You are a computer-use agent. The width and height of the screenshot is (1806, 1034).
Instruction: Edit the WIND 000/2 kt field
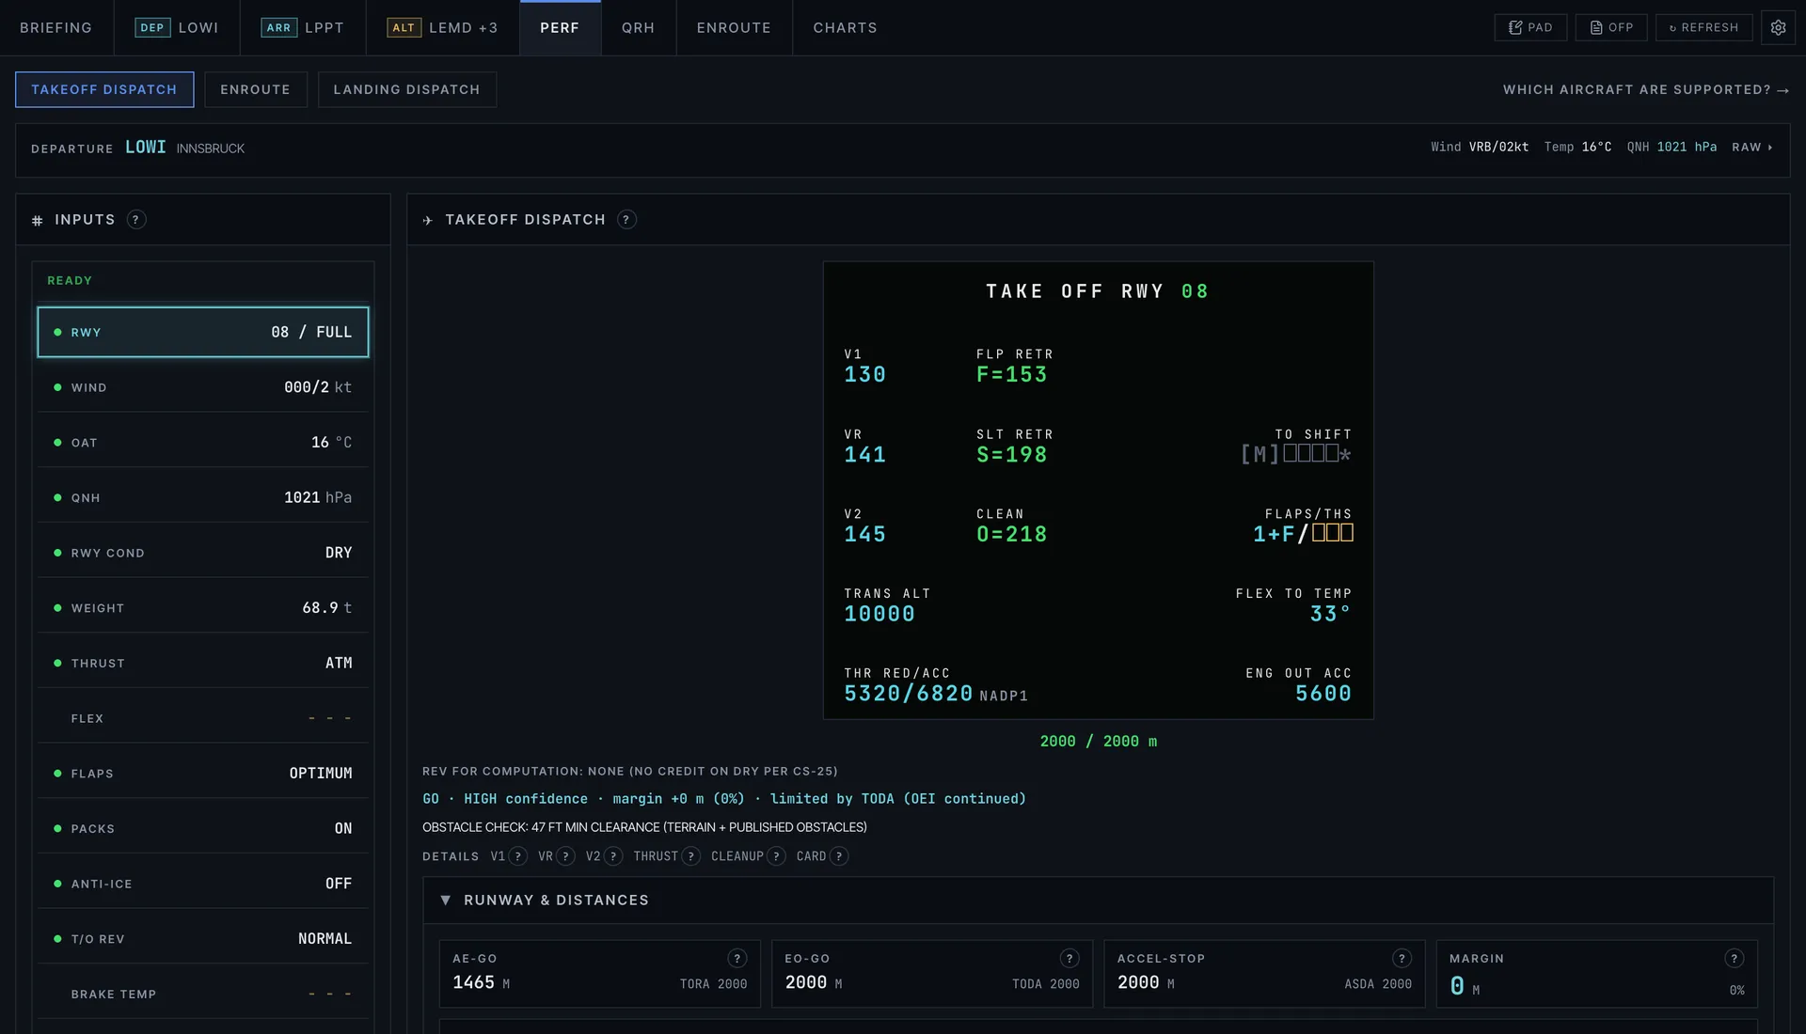click(203, 387)
